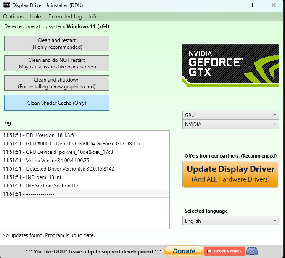The image size is (285, 258).
Task: Click Clean Shader Cache (Only) button
Action: pos(57,103)
